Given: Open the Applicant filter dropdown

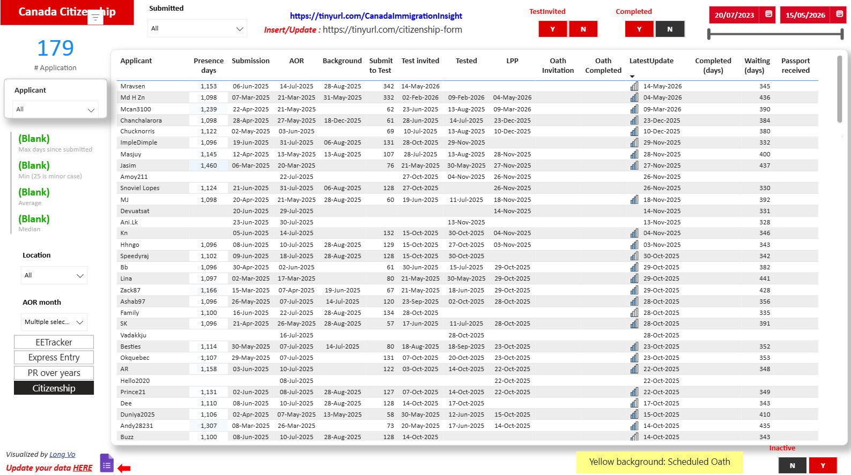Looking at the screenshot, I should pyautogui.click(x=55, y=109).
